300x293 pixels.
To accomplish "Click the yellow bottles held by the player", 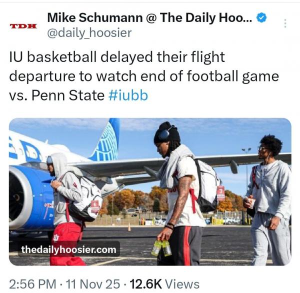I will (x=161, y=247).
